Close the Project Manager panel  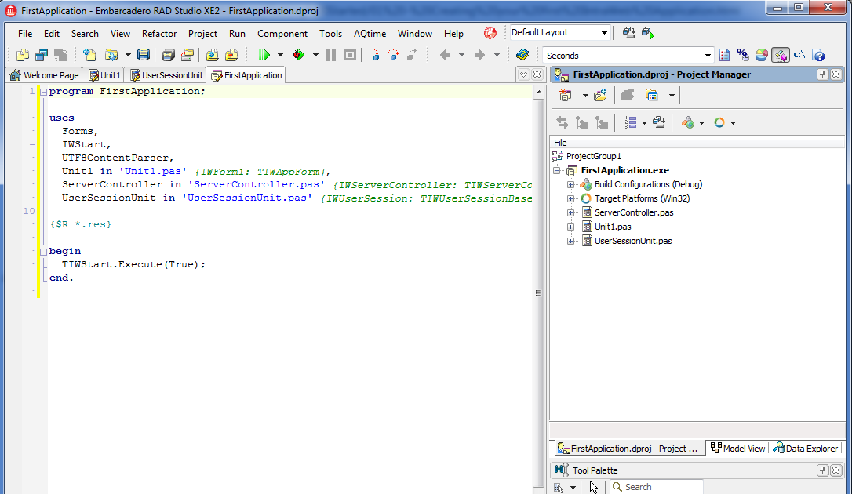click(836, 74)
